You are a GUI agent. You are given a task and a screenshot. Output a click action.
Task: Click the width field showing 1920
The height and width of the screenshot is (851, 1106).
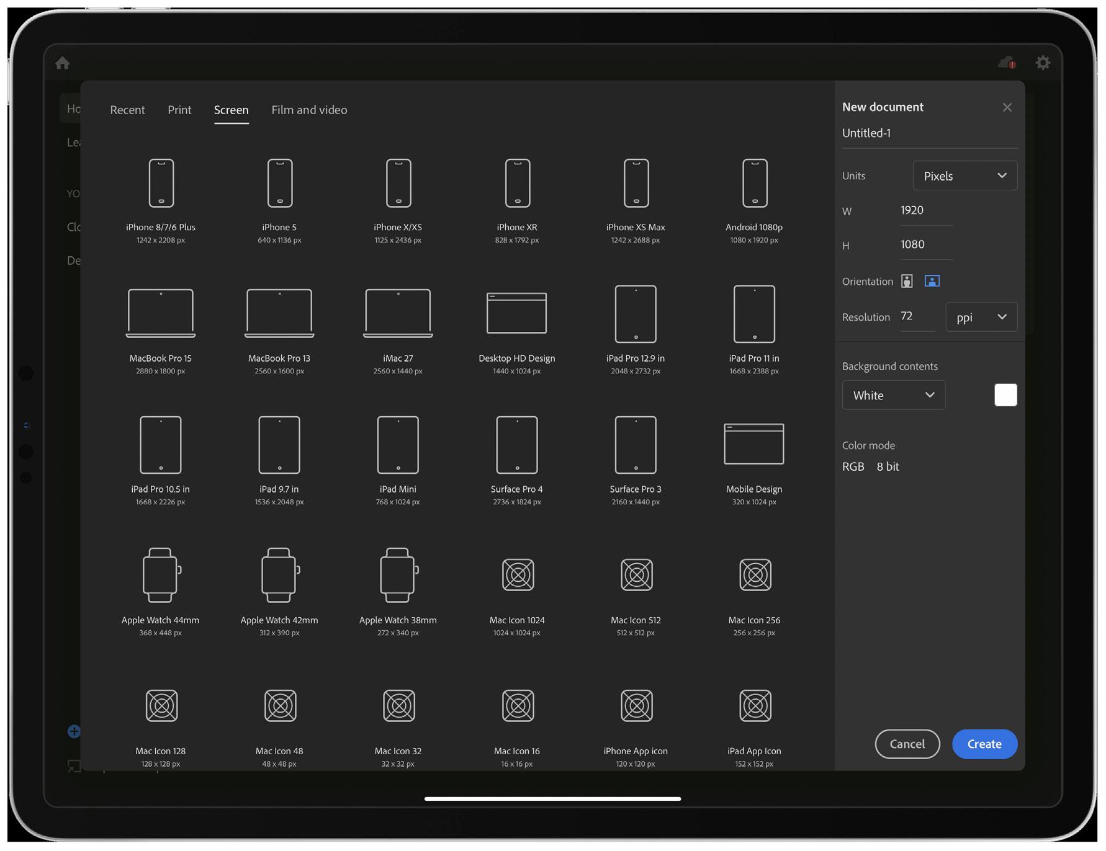[926, 211]
